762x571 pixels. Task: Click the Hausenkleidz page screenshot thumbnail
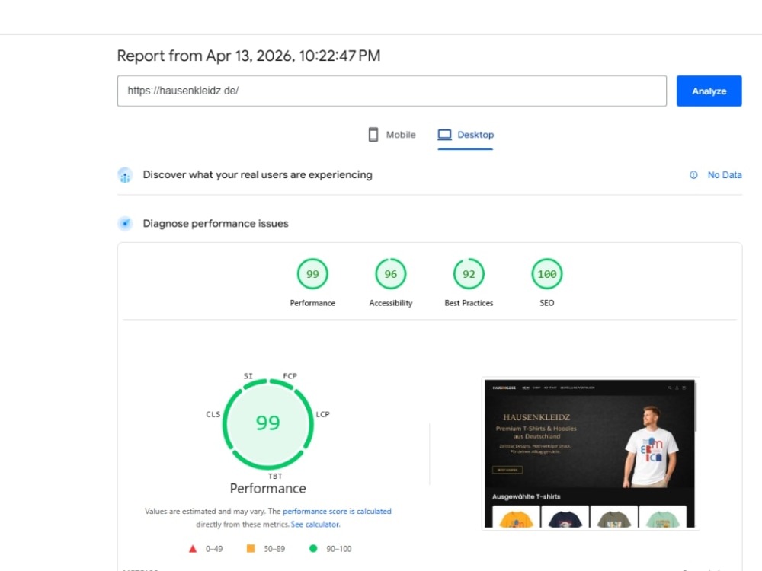click(x=590, y=454)
